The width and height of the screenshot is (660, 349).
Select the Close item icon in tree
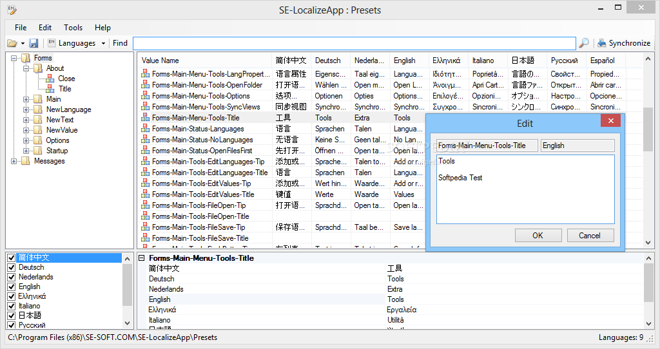[x=50, y=79]
